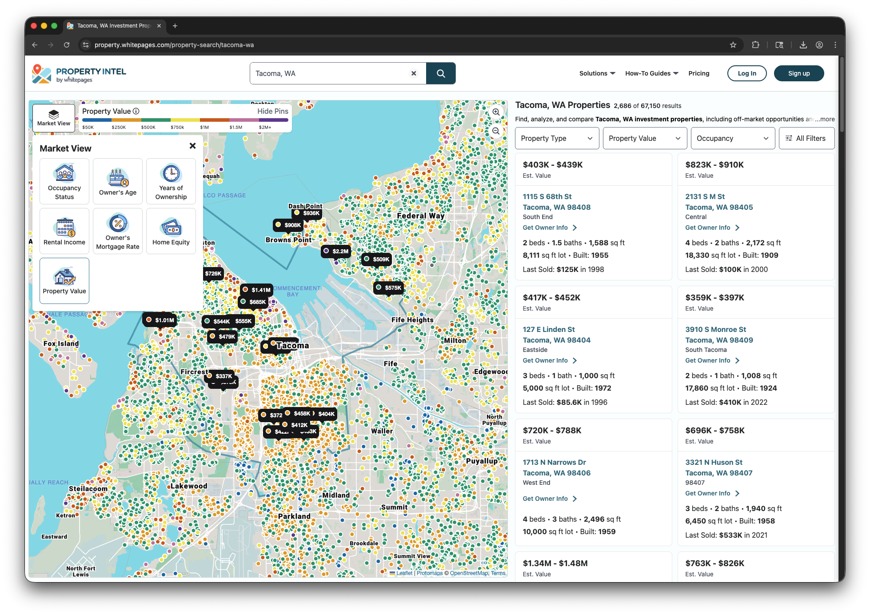This screenshot has width=870, height=615.
Task: Open the Occupancy filter dropdown
Action: (732, 138)
